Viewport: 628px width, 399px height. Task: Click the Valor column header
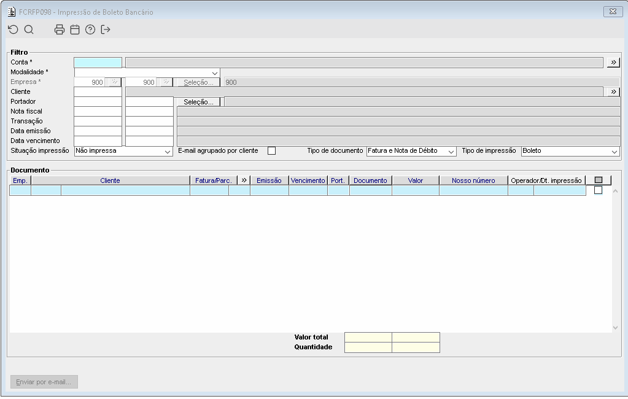416,180
